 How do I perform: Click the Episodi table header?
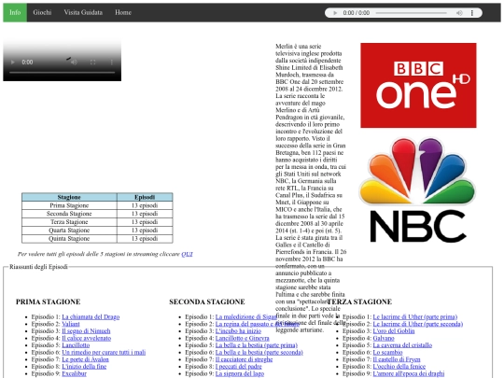(145, 197)
